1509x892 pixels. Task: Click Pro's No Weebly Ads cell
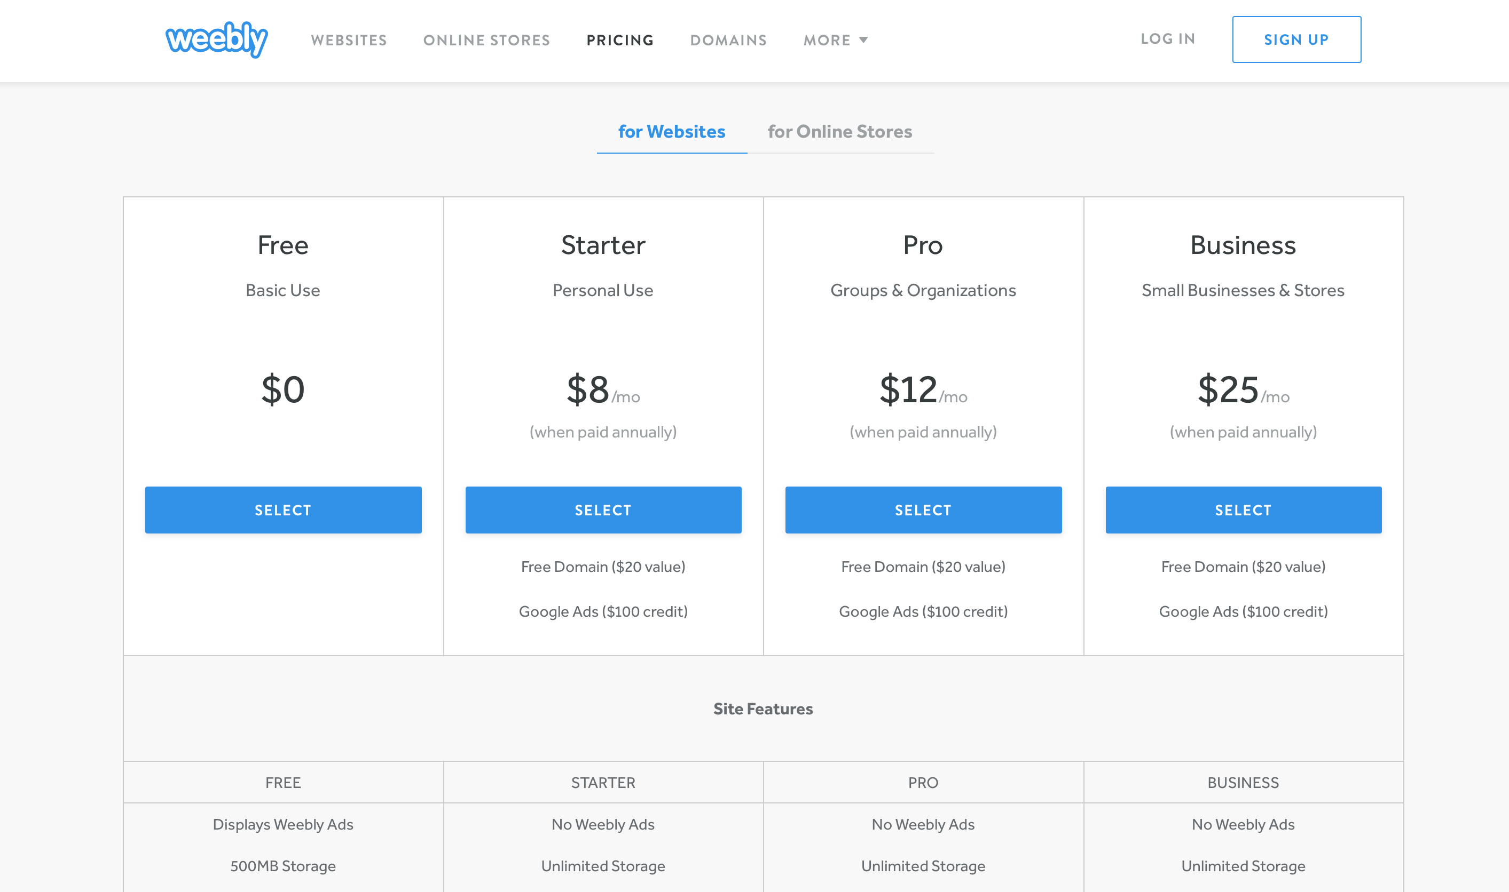coord(923,825)
